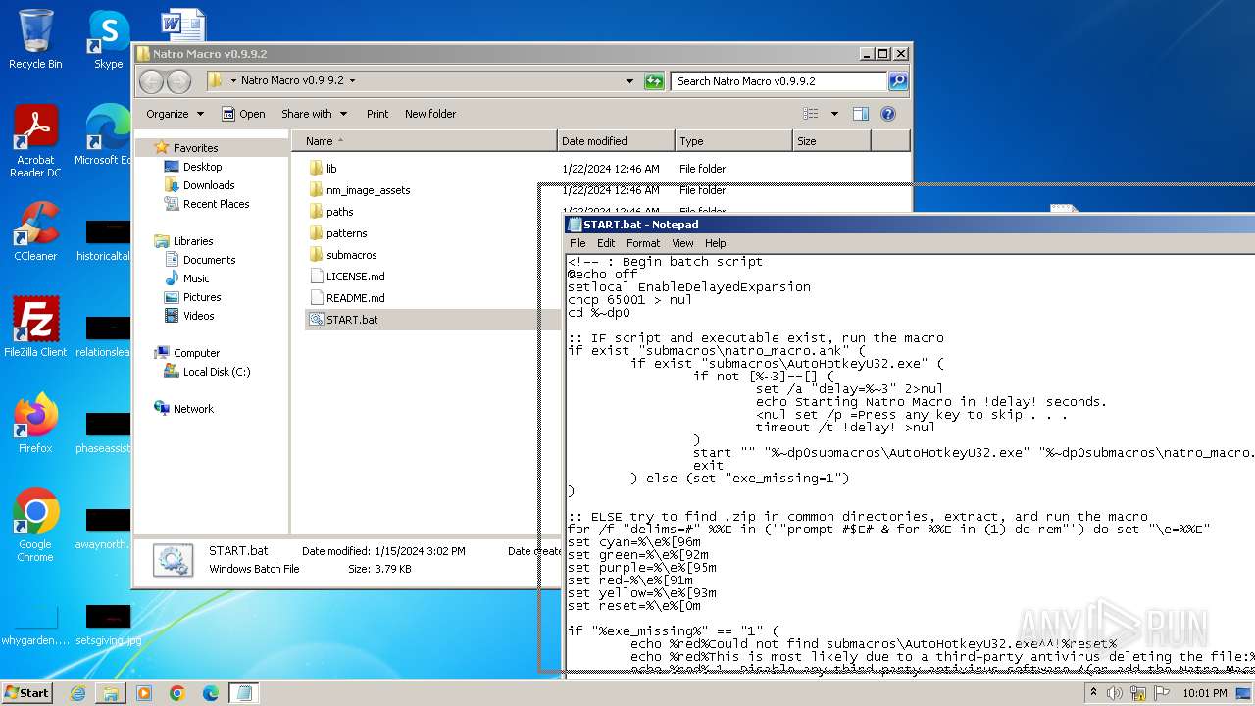
Task: Collapse the Favorites tree section
Action: [x=146, y=148]
